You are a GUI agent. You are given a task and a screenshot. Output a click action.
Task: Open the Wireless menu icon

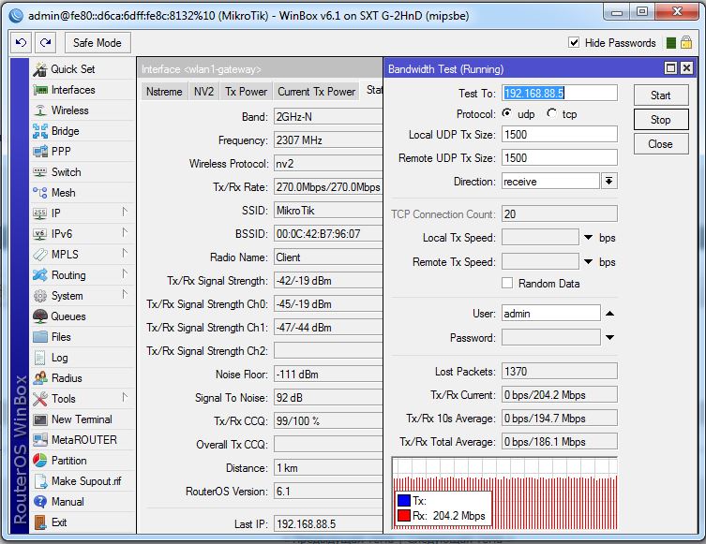click(x=40, y=110)
